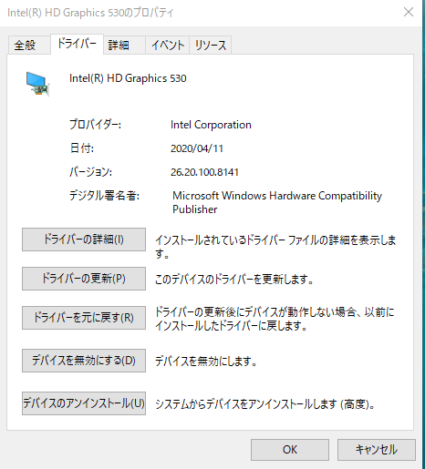425x469 pixels.
Task: Click the バージョン: label
Action: click(x=90, y=172)
